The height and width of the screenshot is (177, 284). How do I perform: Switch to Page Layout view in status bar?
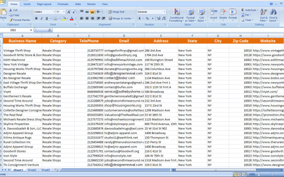point(241,174)
